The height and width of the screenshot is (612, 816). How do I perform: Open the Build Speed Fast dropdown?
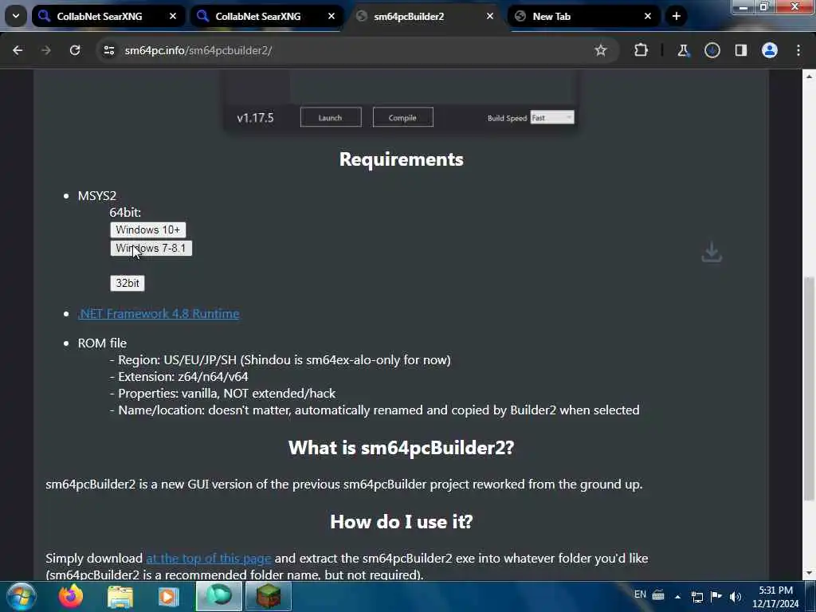[x=552, y=118]
